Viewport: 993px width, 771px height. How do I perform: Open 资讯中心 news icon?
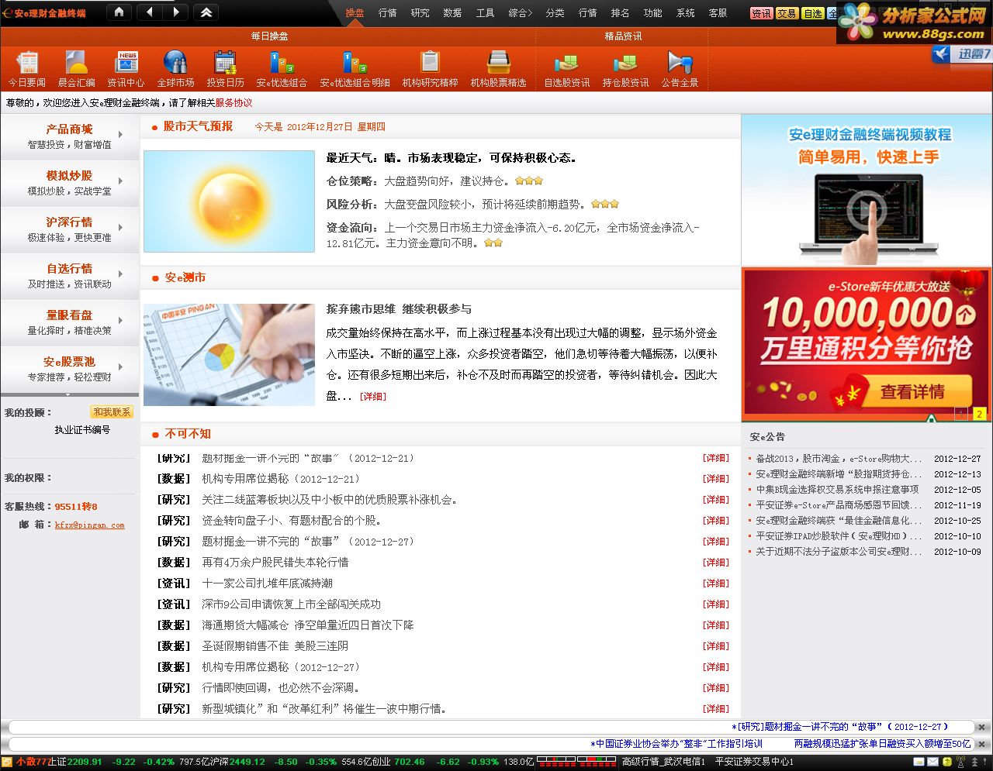click(126, 69)
